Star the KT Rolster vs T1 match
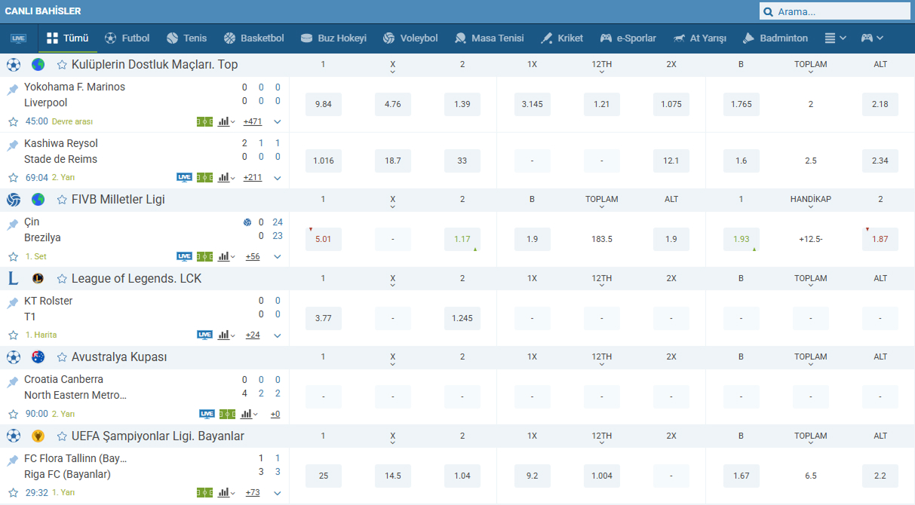Screen dimensions: 915x505 13,335
